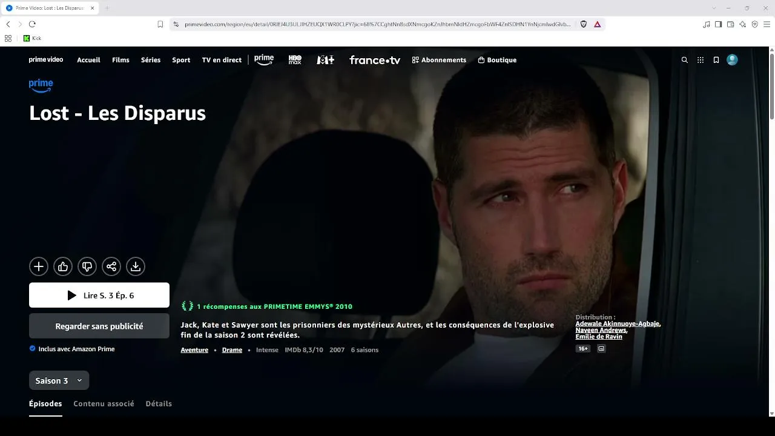
Task: Close the Prime Video browser tab
Action: point(93,8)
